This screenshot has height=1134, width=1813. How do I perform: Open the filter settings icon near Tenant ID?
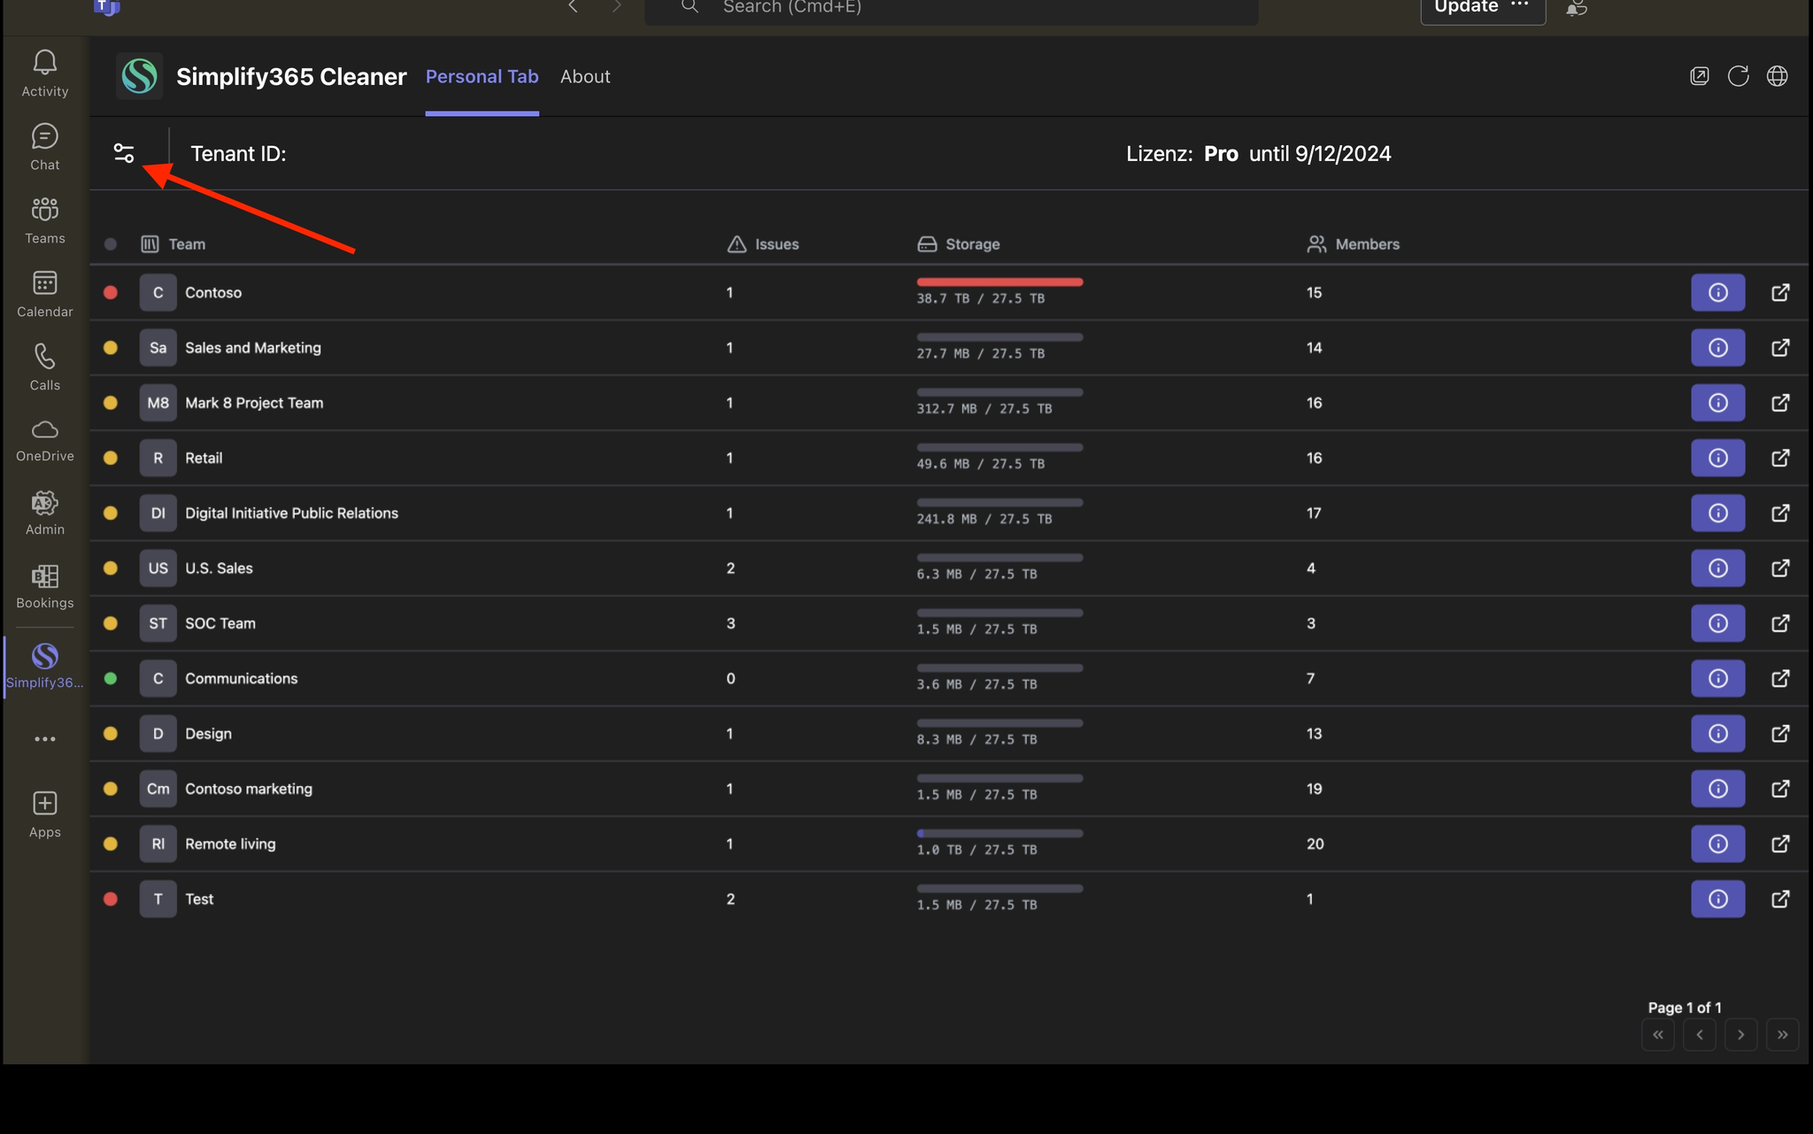pos(124,153)
